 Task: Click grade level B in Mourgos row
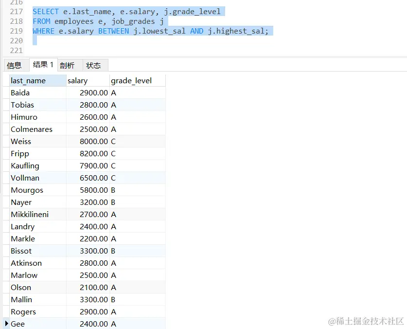coord(138,190)
